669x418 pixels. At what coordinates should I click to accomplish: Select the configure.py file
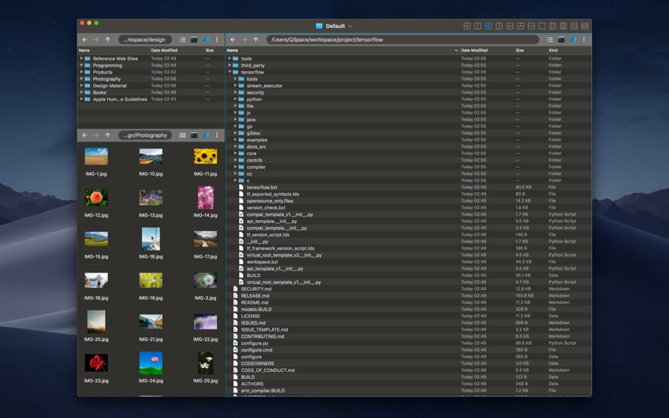tap(409, 343)
